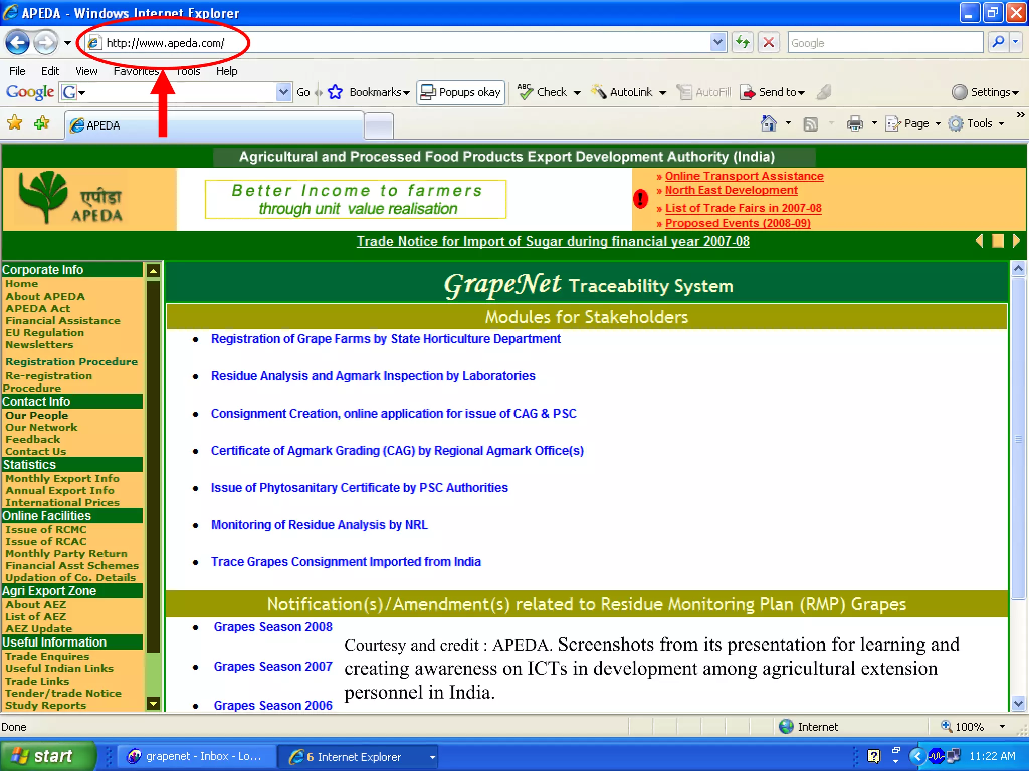Toggle the Popups okay blocker button
Image resolution: width=1029 pixels, height=771 pixels.
(x=460, y=92)
